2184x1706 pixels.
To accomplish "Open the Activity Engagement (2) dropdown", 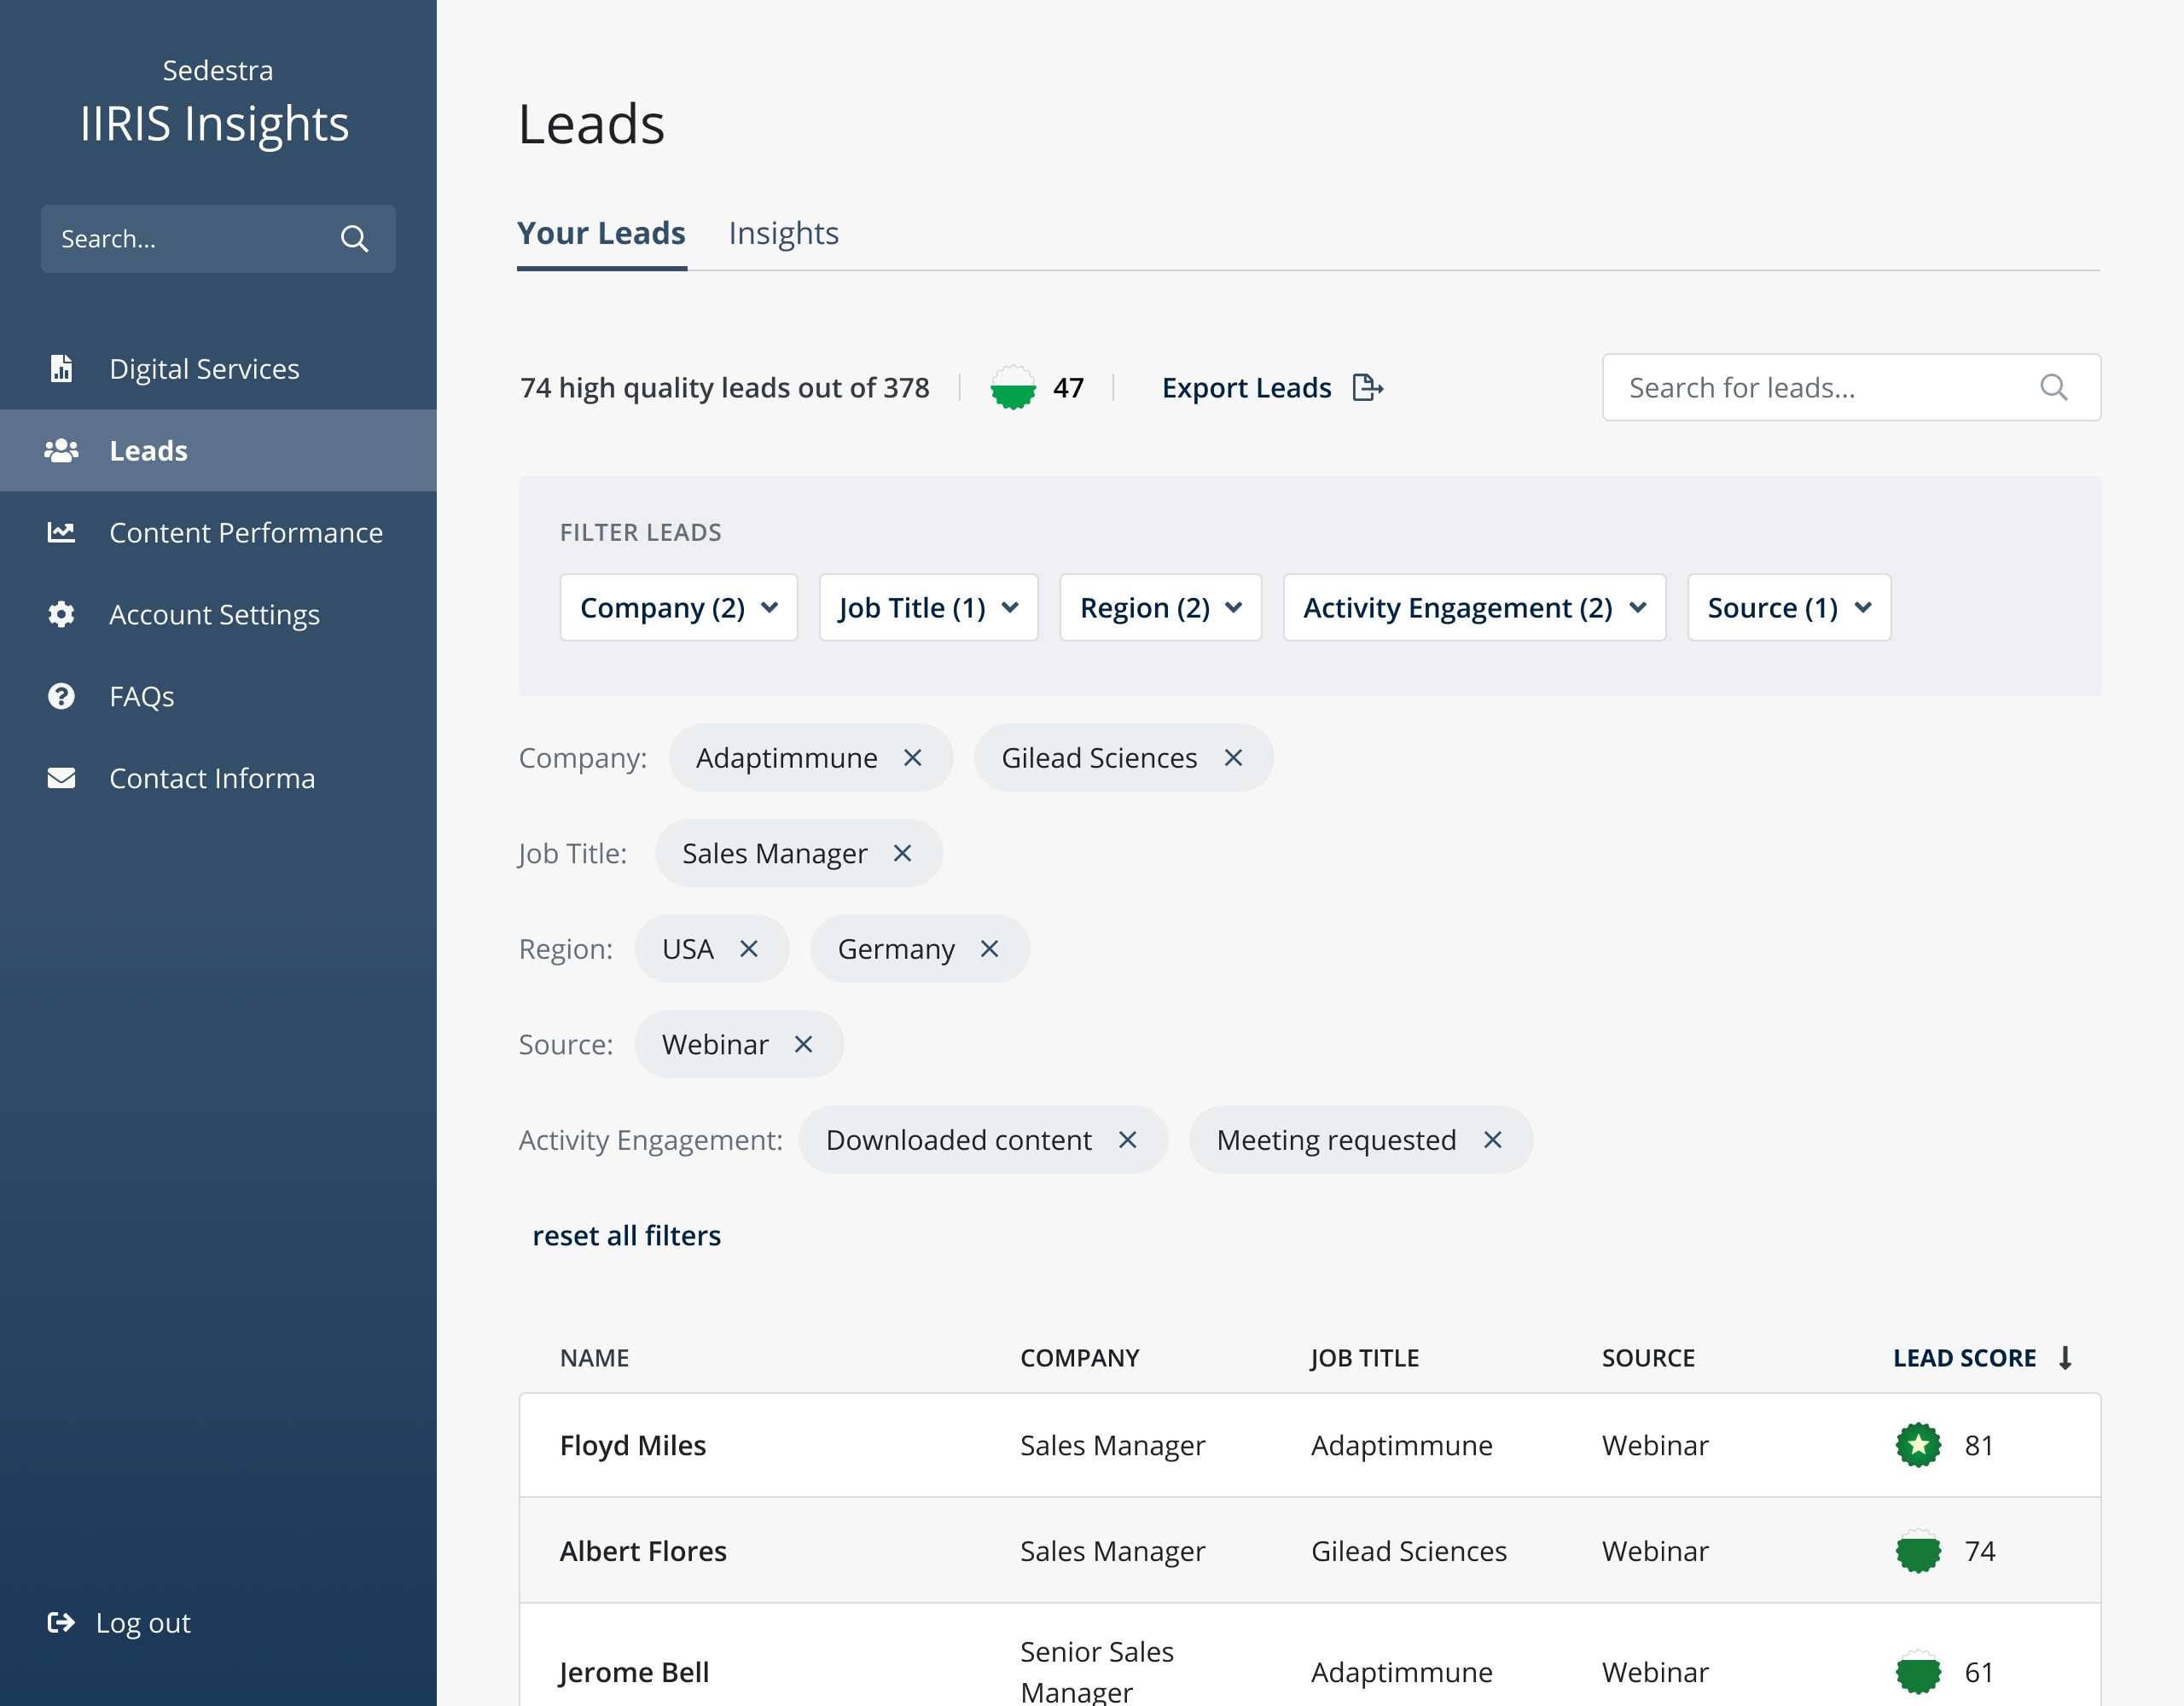I will point(1475,607).
